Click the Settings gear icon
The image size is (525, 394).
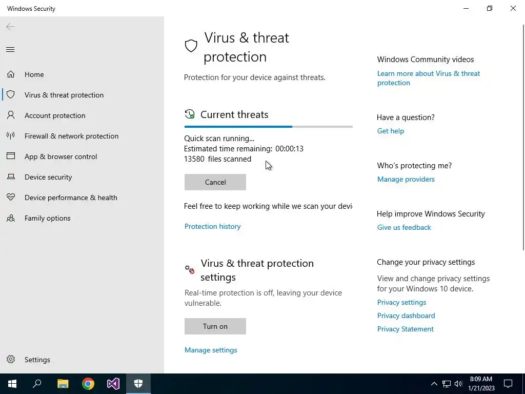click(11, 359)
